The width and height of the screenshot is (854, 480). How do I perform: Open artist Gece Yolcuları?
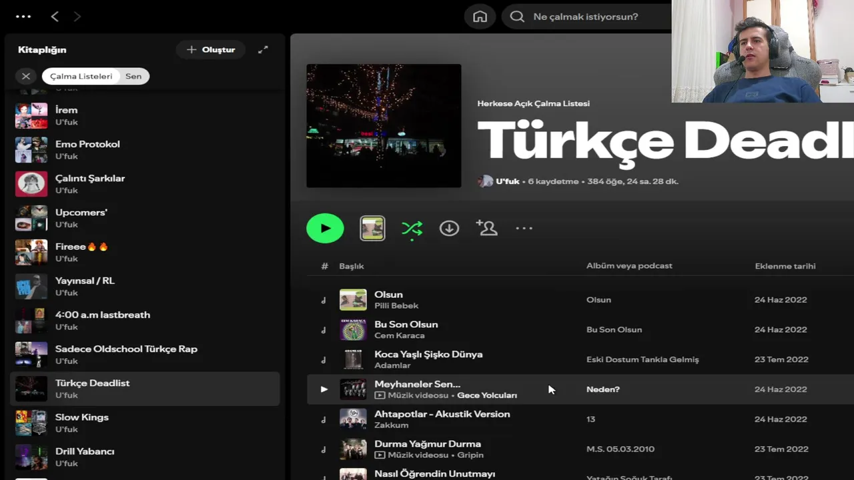(487, 395)
